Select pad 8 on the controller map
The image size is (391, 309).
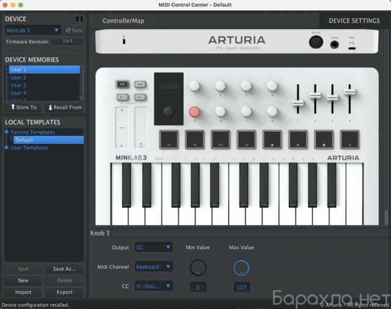350,140
